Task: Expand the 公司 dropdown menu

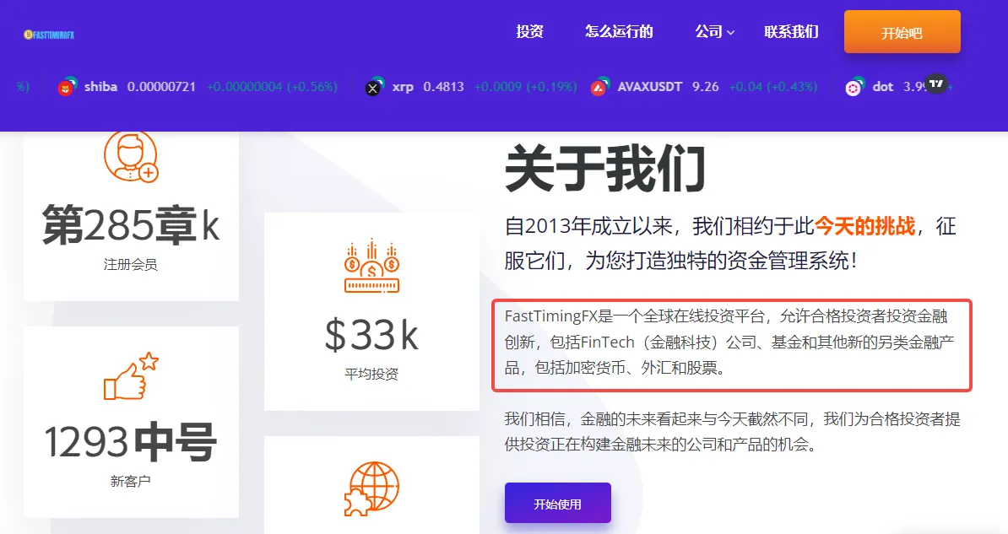Action: (714, 31)
